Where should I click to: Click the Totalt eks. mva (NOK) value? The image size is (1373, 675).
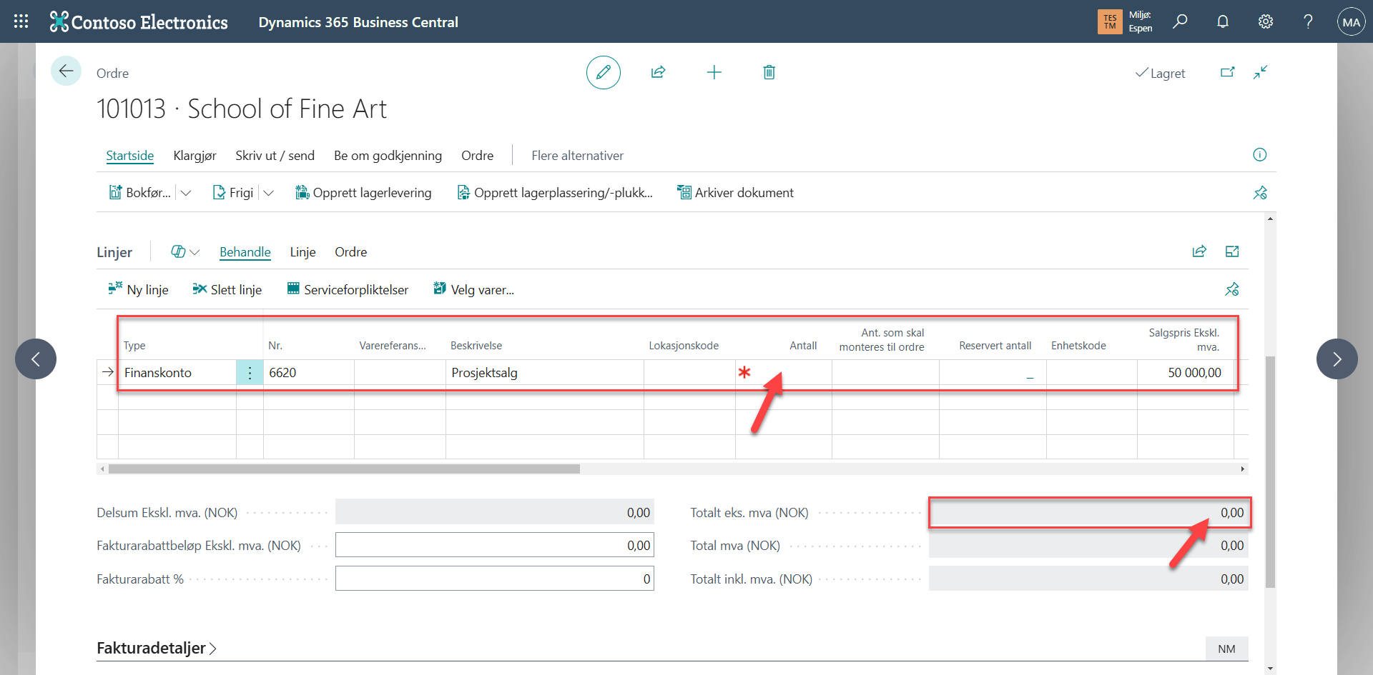(x=1089, y=512)
